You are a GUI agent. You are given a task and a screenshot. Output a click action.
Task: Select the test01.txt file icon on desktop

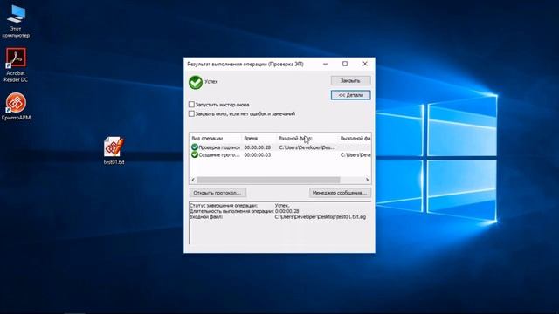pos(114,150)
